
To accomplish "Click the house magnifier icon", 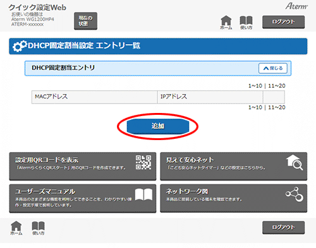I will (295, 162).
